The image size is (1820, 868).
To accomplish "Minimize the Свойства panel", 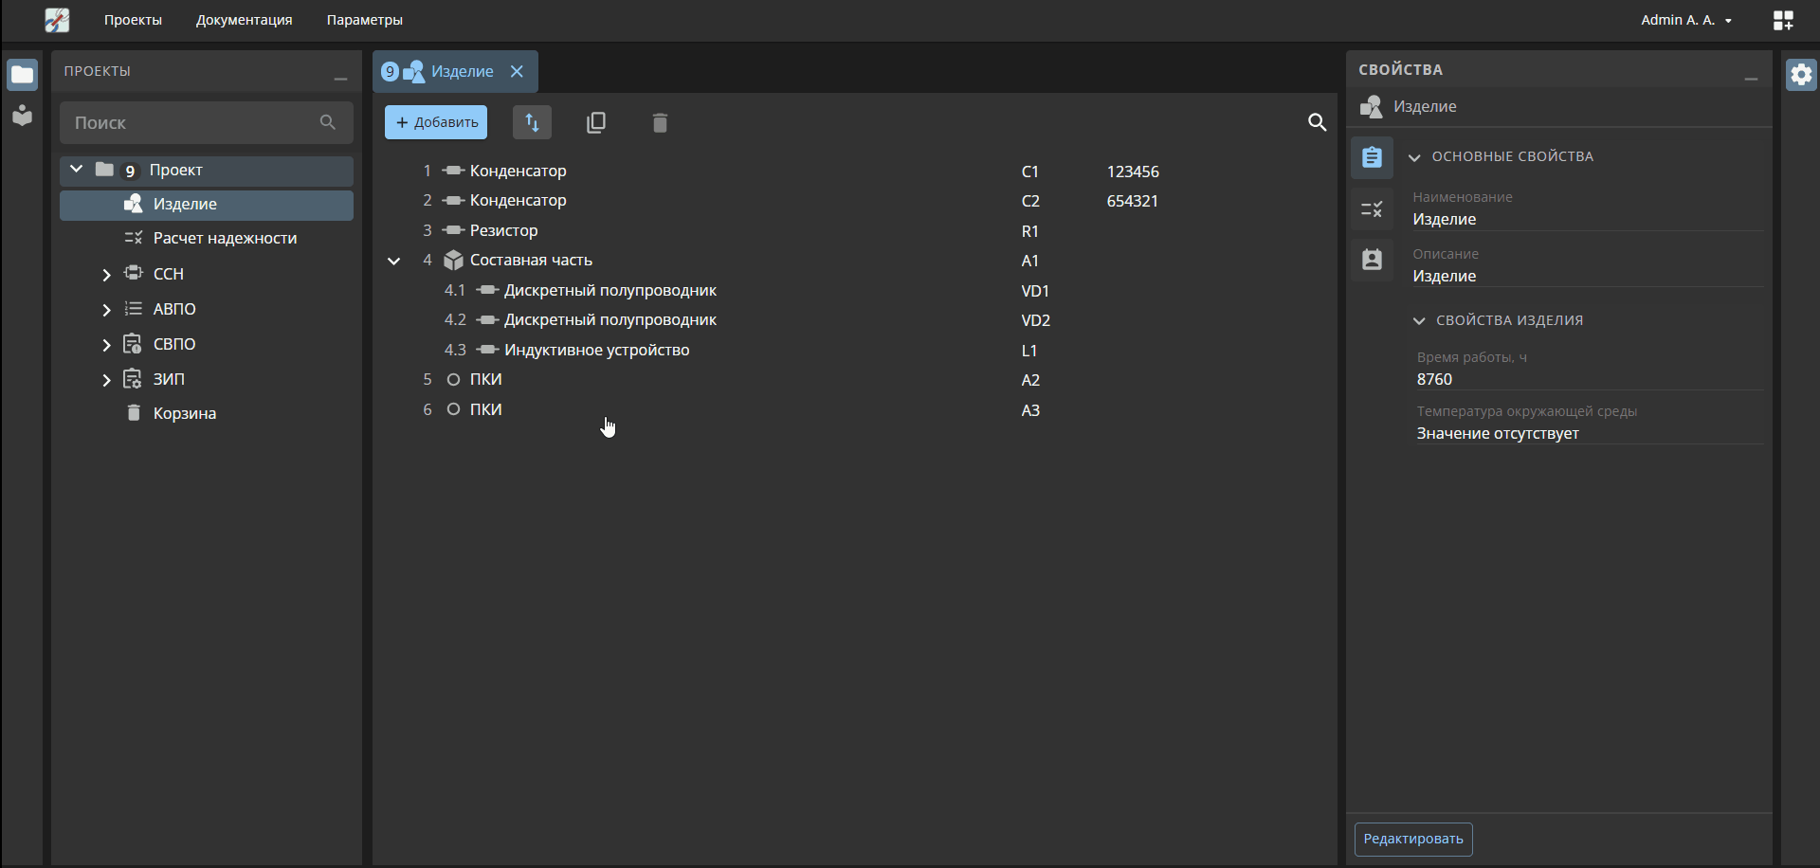I will 1751,78.
